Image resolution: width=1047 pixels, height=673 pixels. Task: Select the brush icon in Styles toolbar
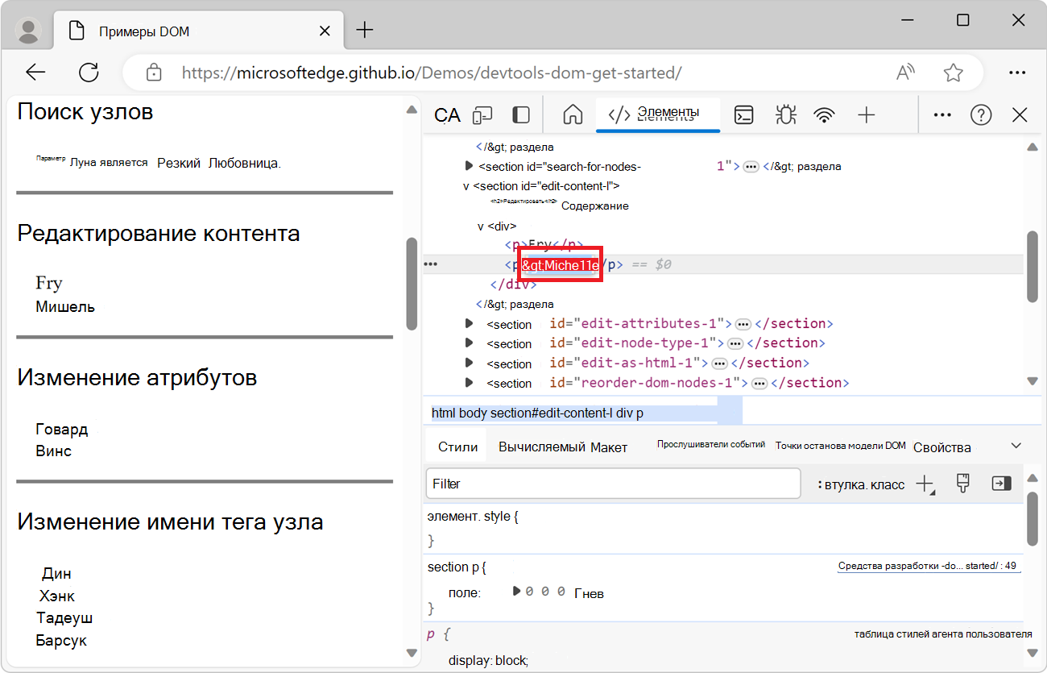(962, 483)
